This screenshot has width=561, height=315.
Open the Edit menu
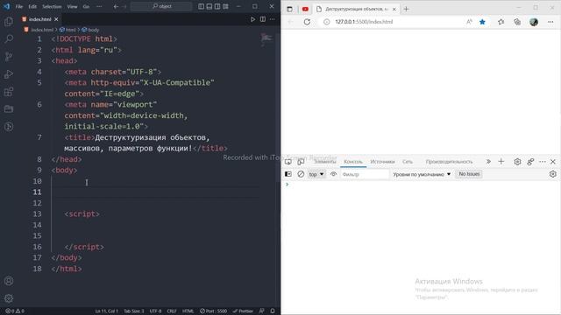[x=32, y=6]
